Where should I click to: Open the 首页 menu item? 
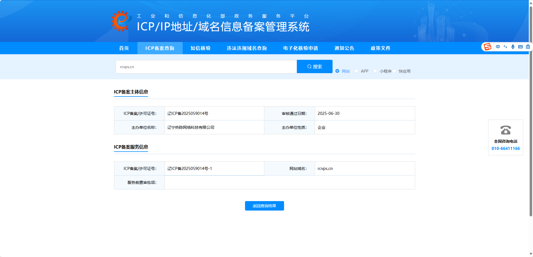pyautogui.click(x=124, y=48)
